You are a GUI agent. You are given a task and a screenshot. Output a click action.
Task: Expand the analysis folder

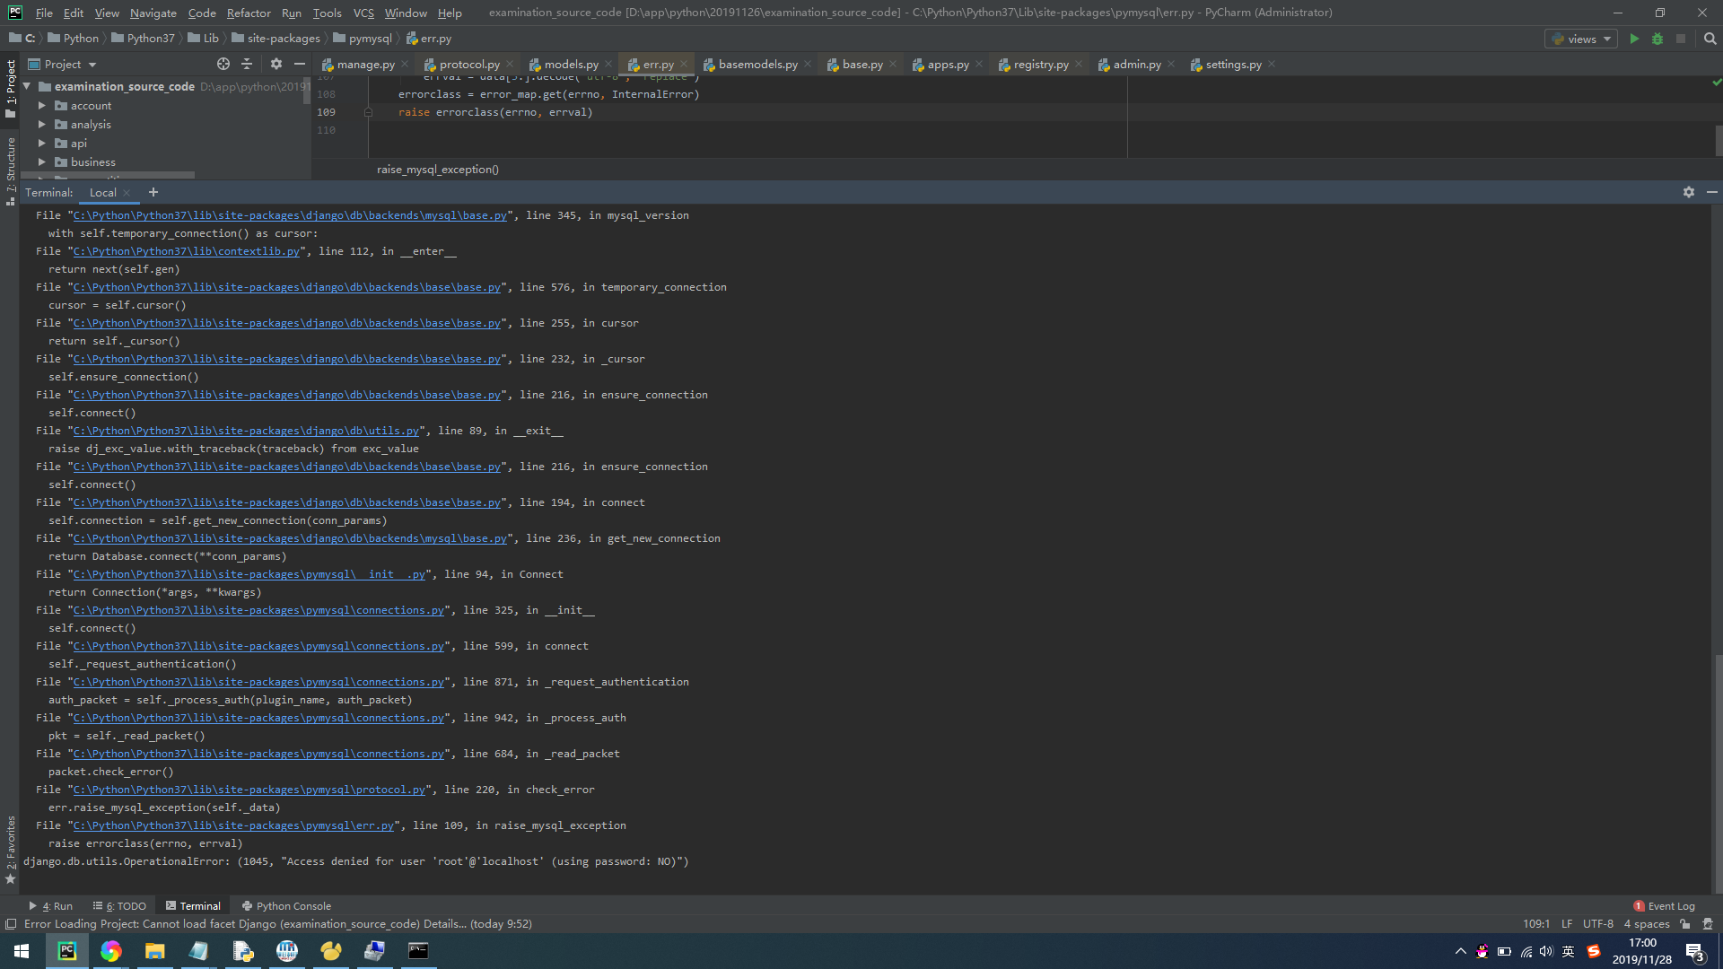coord(41,125)
